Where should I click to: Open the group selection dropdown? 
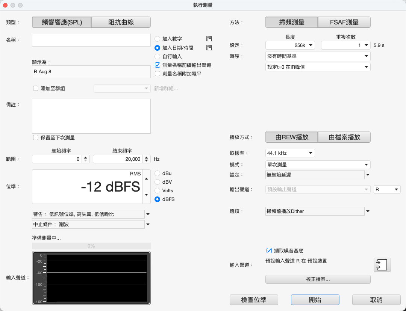(122, 89)
